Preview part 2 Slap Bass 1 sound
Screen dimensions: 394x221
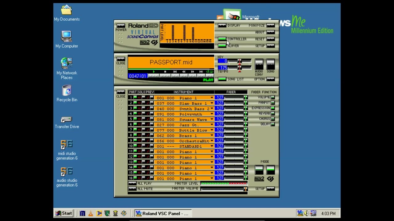(151, 103)
